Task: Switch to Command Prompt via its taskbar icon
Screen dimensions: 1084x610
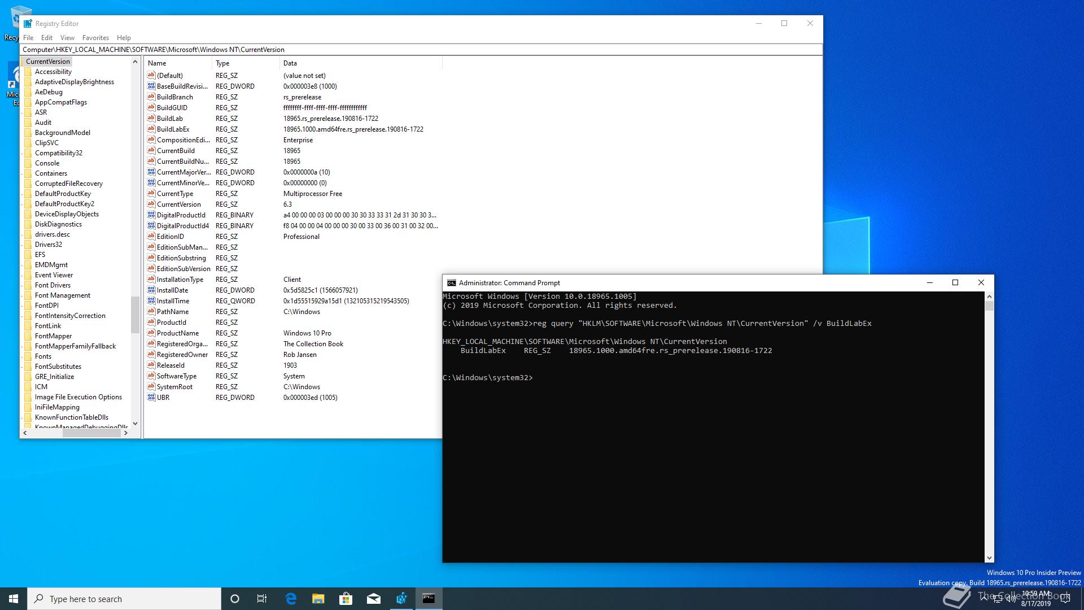Action: 429,598
